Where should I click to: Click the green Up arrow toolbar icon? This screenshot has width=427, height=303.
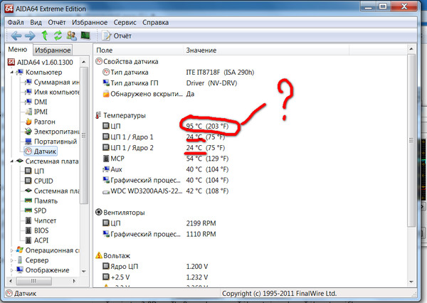[45, 36]
